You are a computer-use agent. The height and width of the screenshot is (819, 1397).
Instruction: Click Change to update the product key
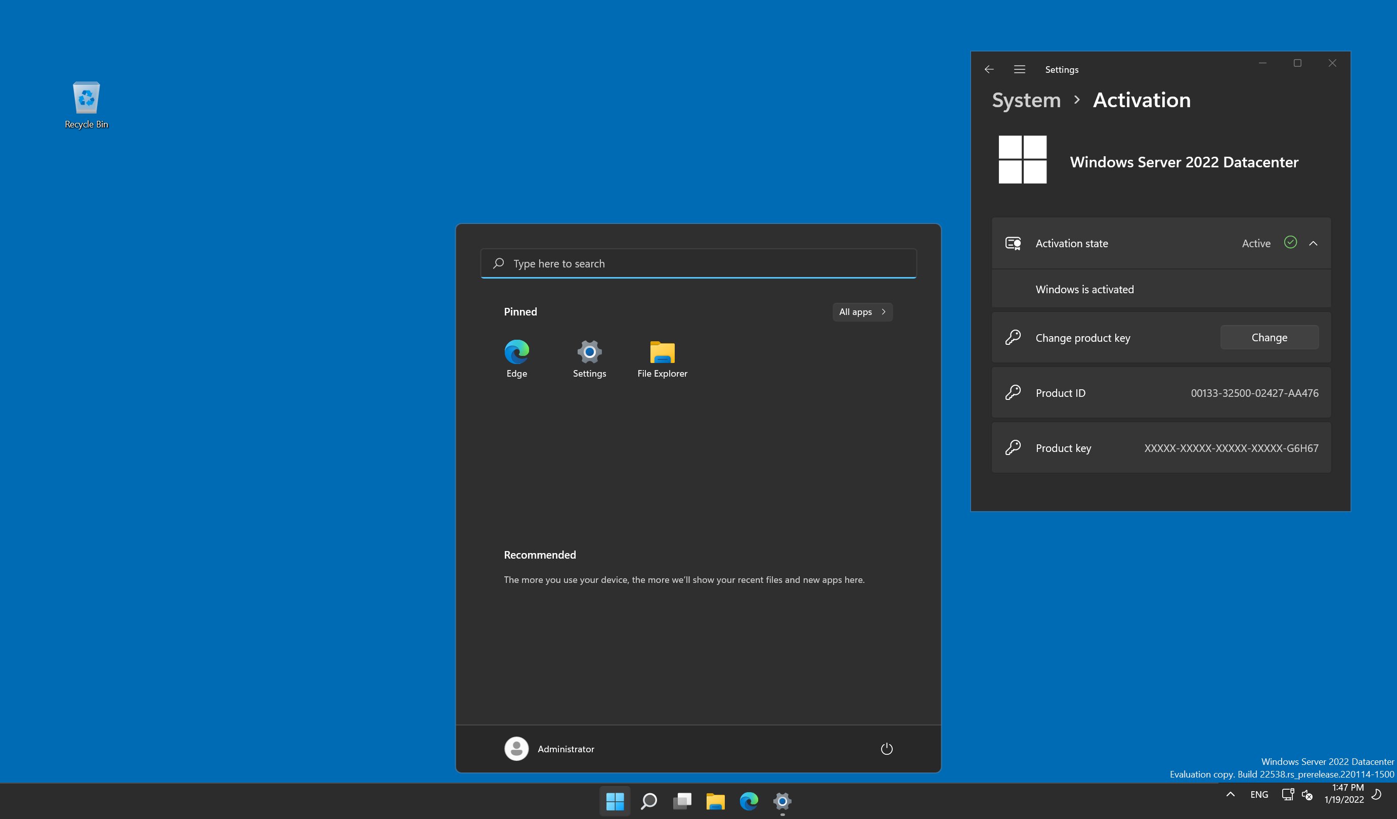click(1269, 337)
